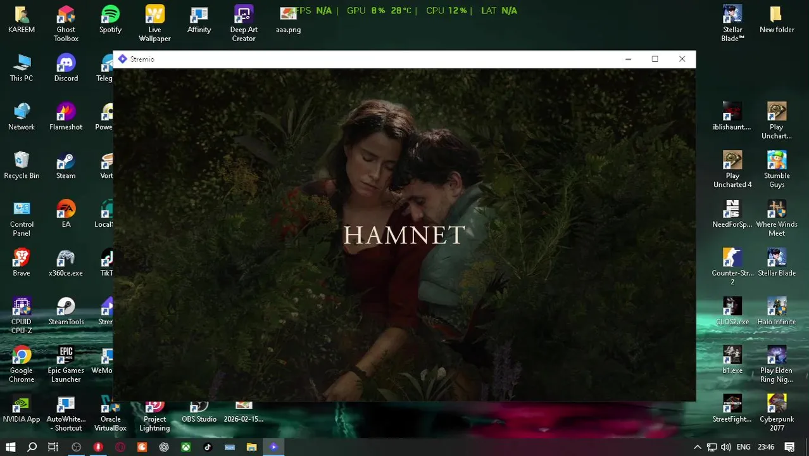Open the Stellar Blade™ desktop shortcut

[x=732, y=24]
